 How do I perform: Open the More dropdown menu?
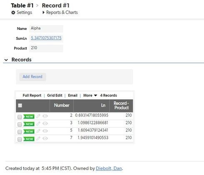coord(90,95)
